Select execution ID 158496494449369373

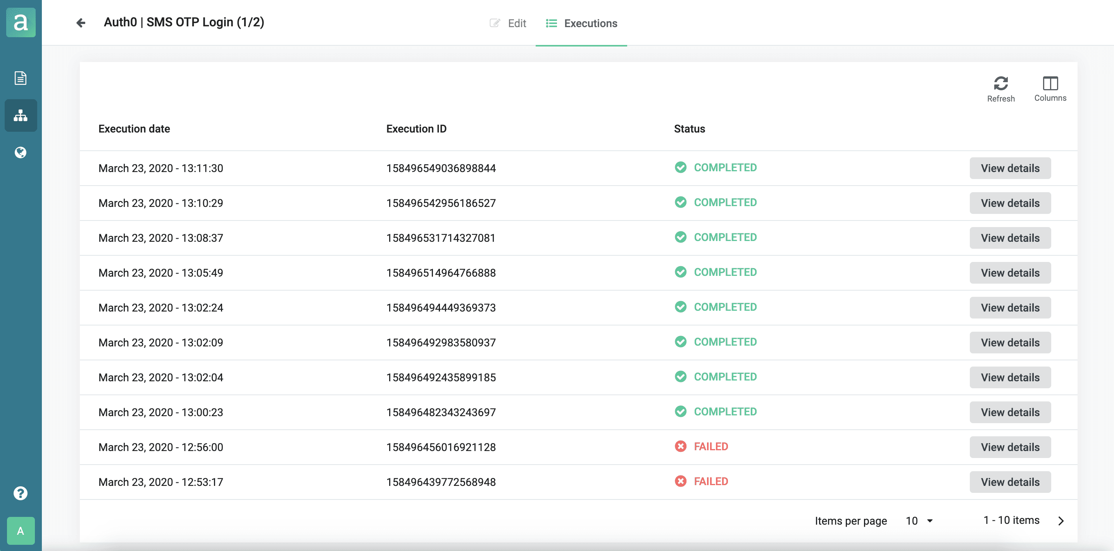(x=441, y=308)
